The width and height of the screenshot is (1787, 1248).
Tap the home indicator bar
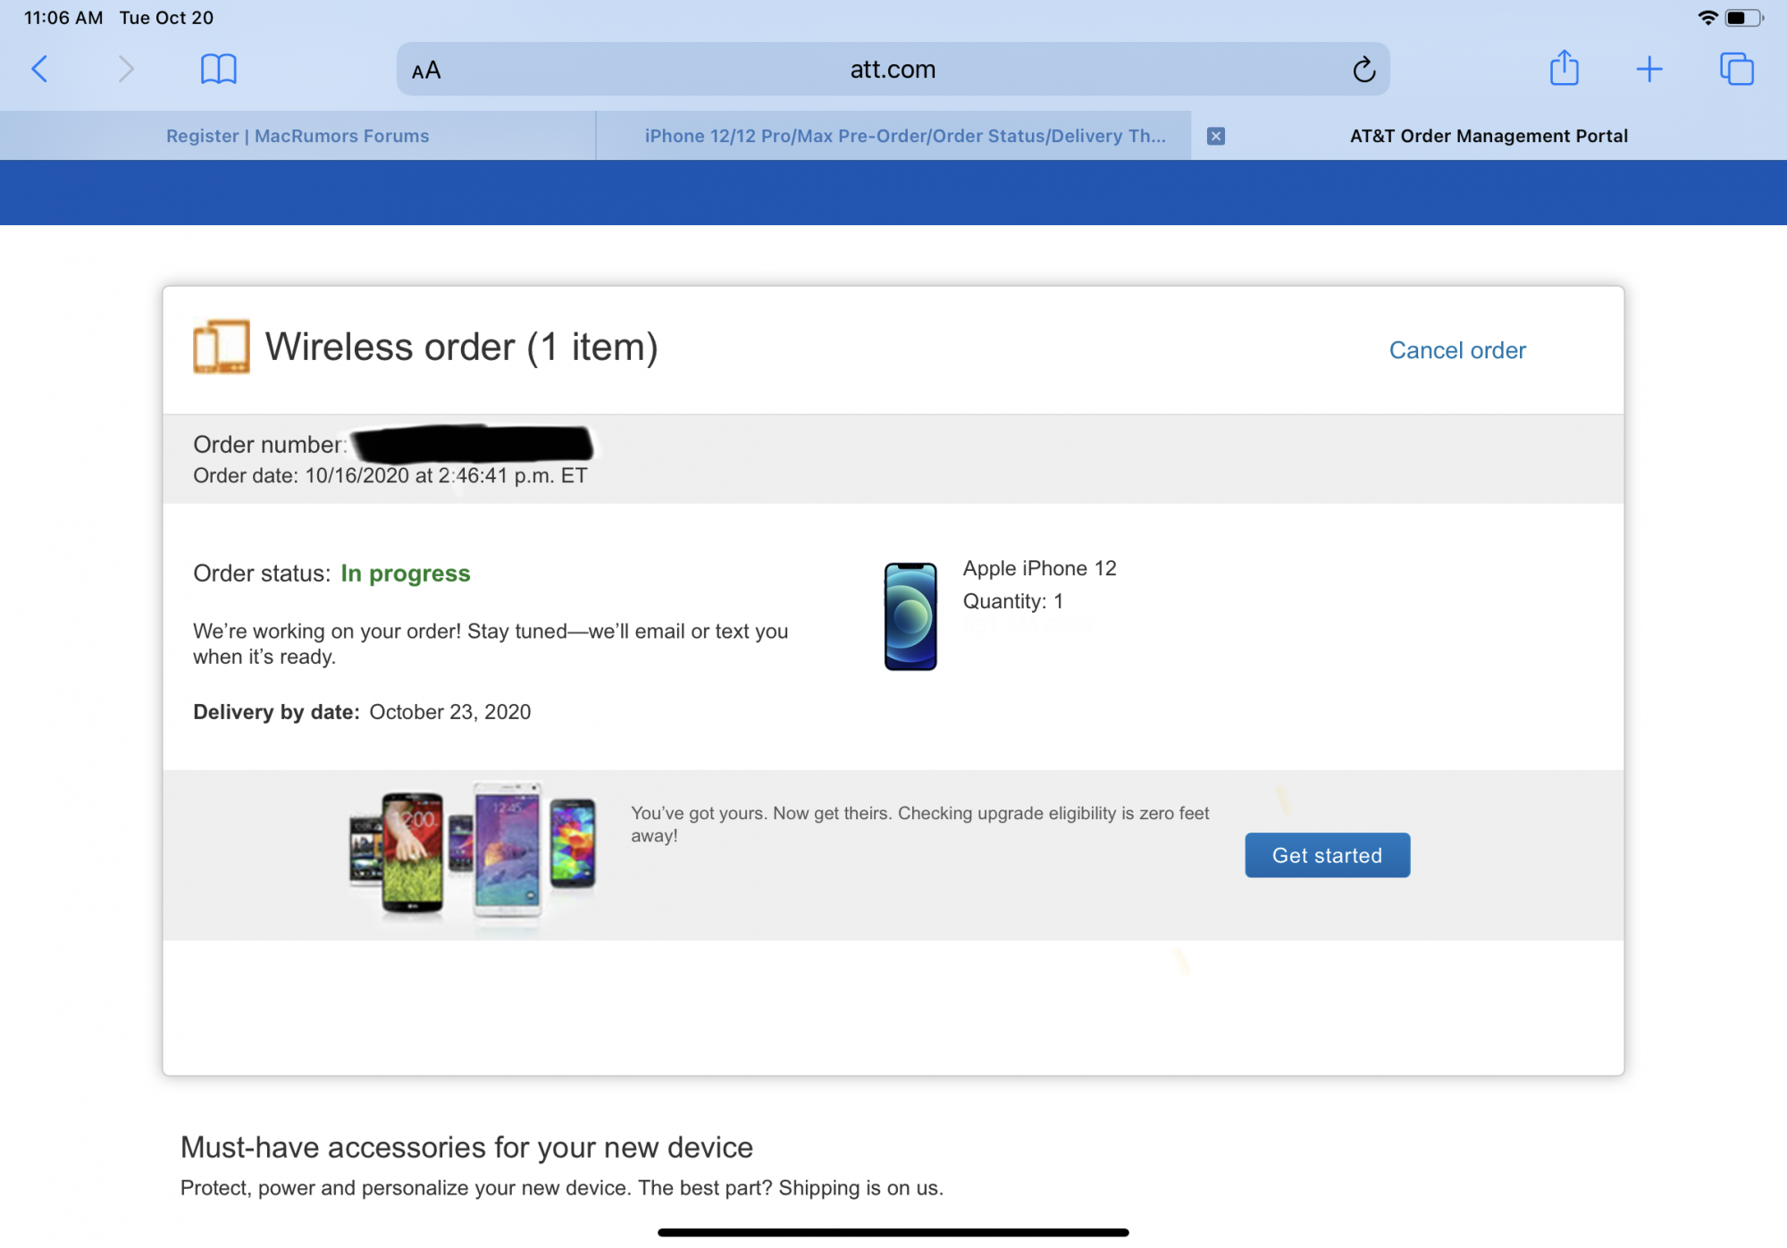tap(893, 1233)
